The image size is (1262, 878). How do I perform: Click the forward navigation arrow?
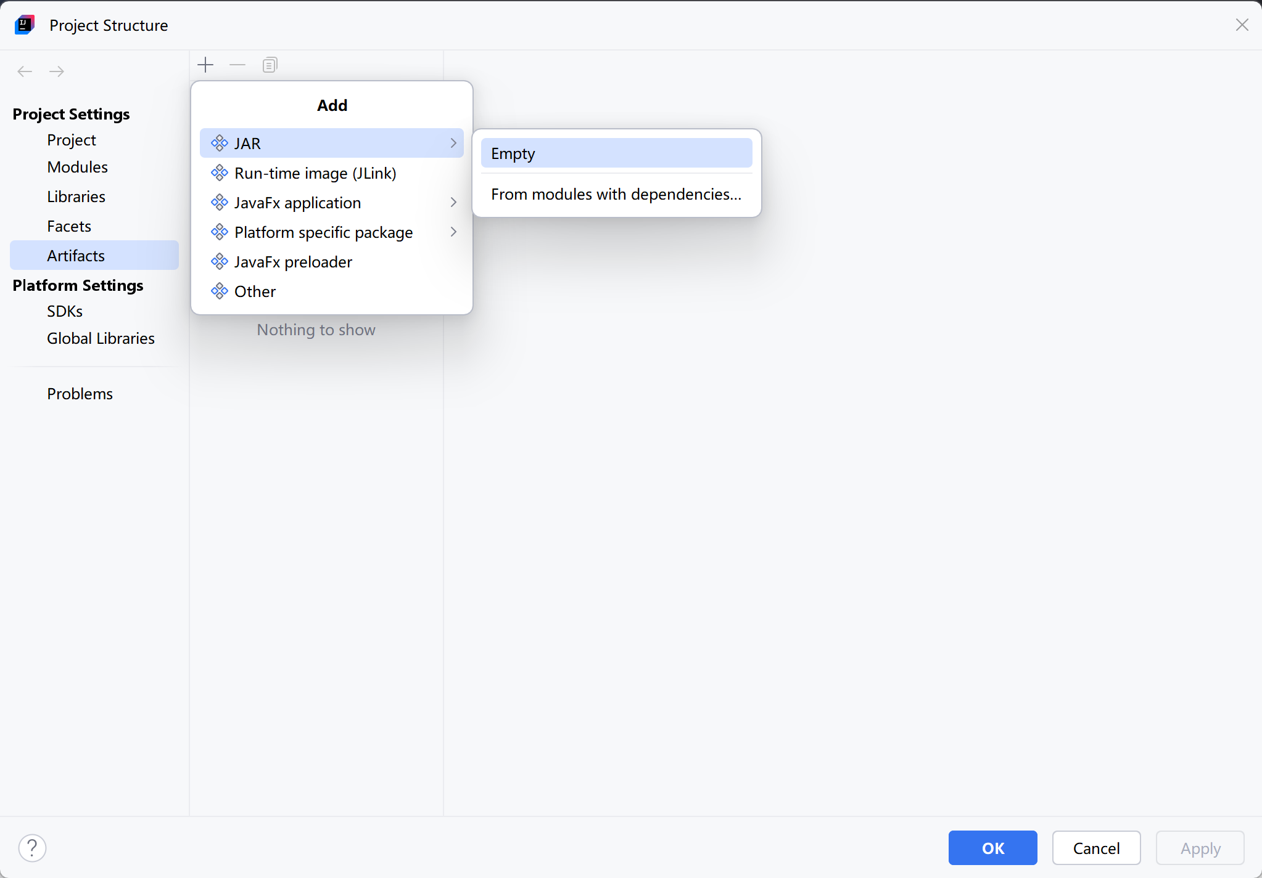pyautogui.click(x=57, y=71)
